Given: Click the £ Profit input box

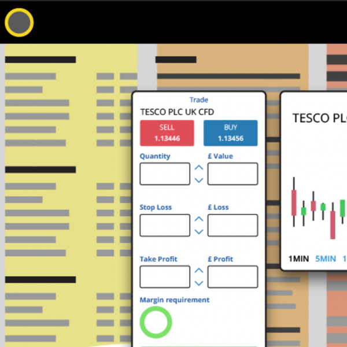Looking at the screenshot, I should click(x=232, y=276).
